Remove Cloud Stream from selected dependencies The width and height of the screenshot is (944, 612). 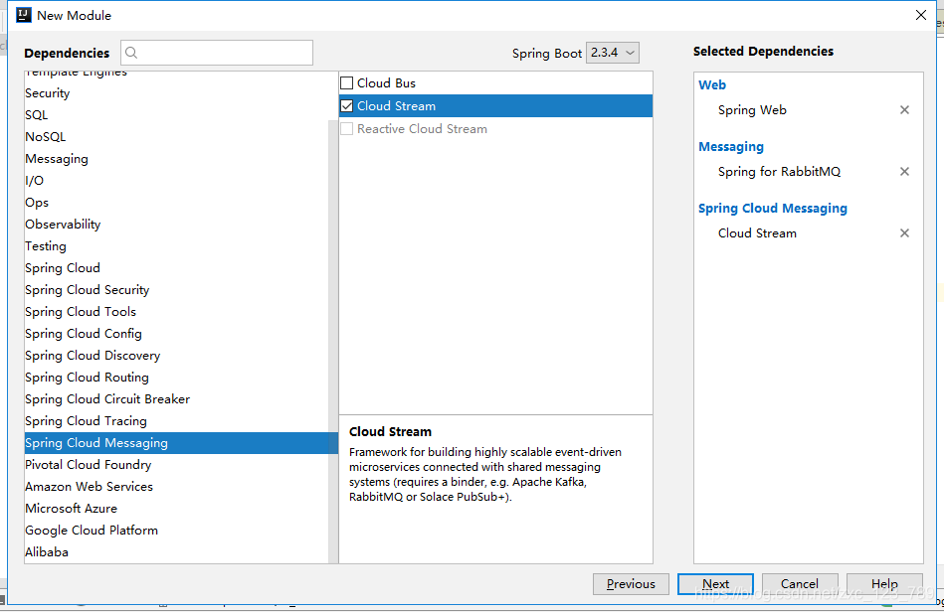point(904,233)
